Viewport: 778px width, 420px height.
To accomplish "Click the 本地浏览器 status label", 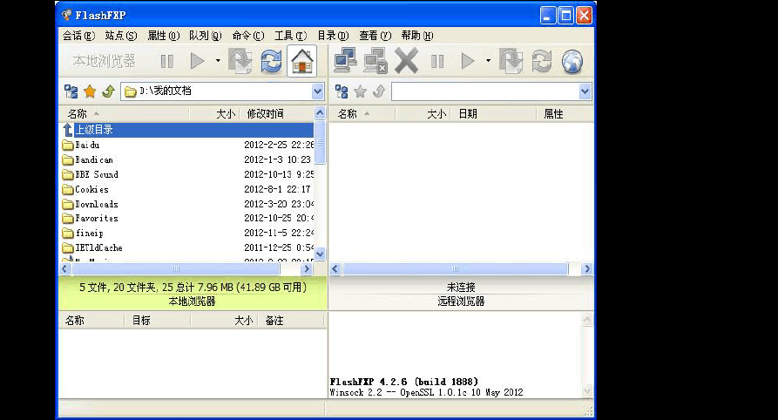I will coord(192,301).
